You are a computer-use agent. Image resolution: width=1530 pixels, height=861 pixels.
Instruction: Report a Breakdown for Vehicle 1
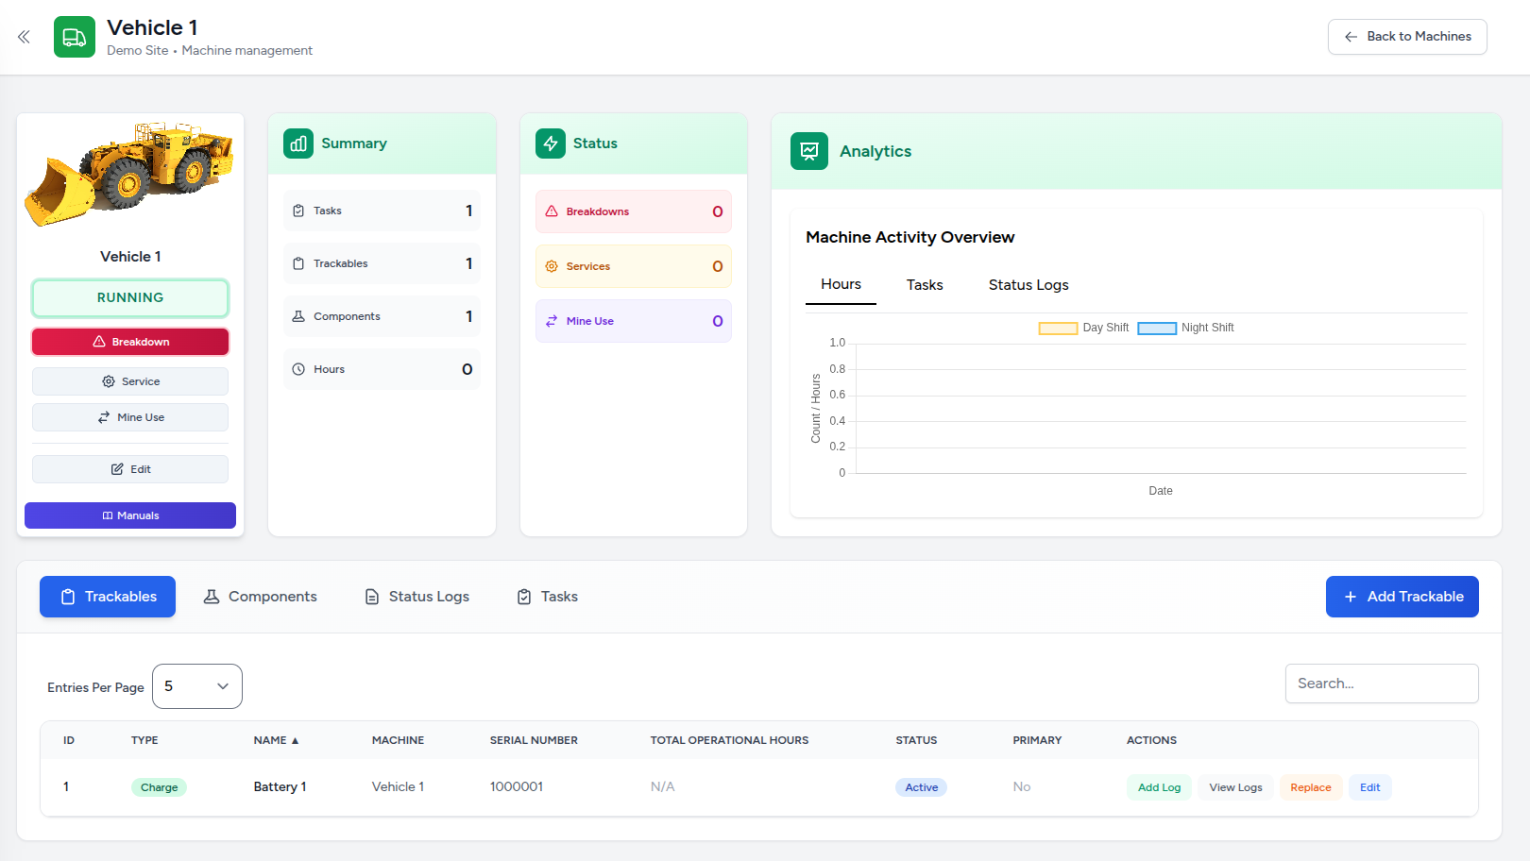pos(130,342)
